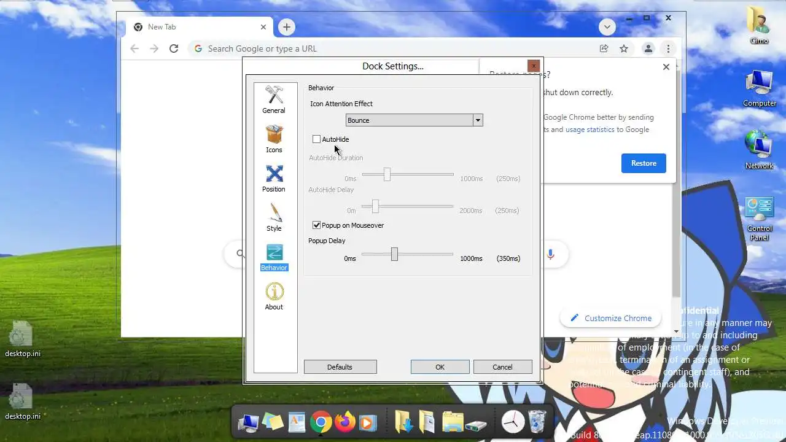Screen dimensions: 786x442
Task: Close the Dock Settings window
Action: tap(534, 66)
